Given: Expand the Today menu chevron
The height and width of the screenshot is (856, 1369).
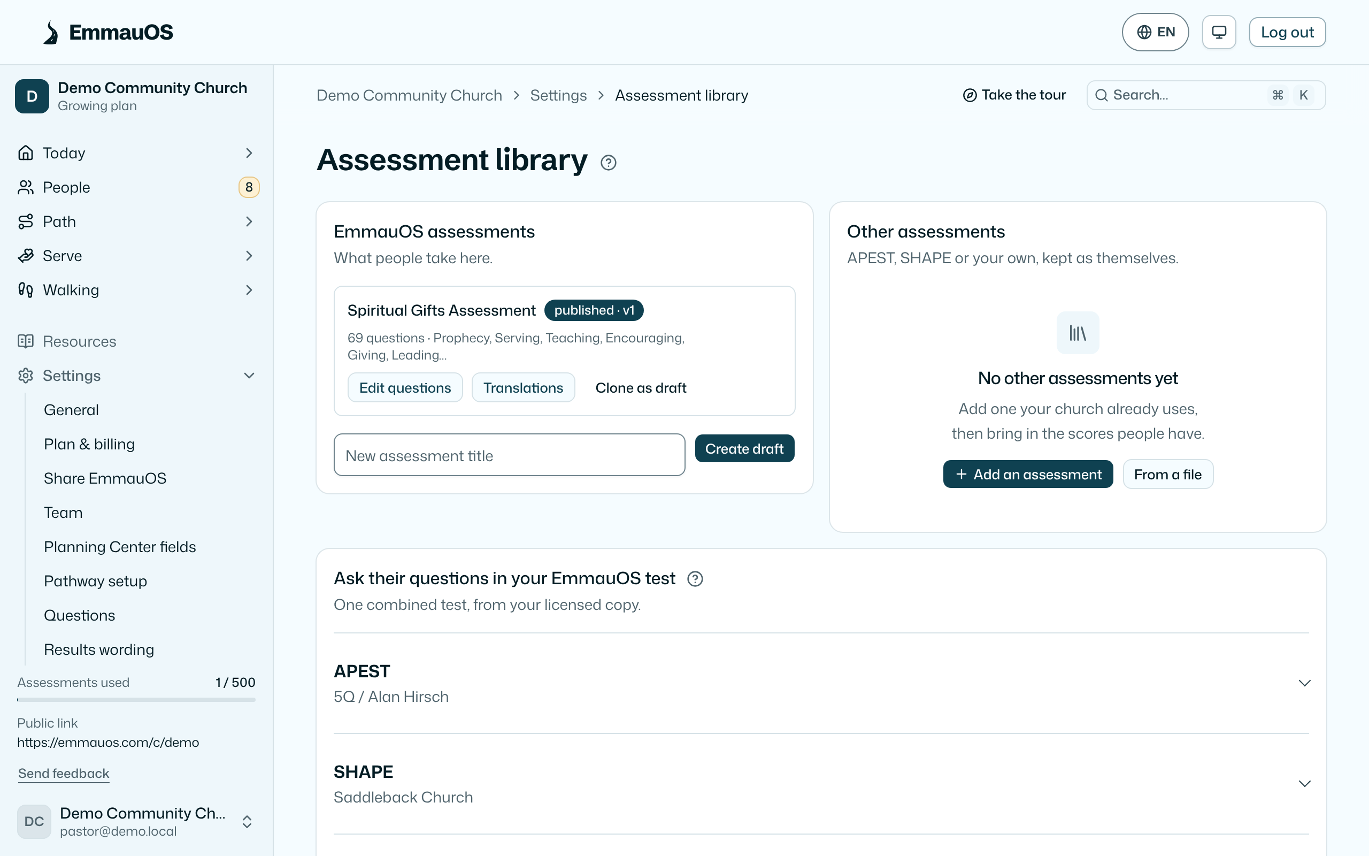Looking at the screenshot, I should pos(249,153).
